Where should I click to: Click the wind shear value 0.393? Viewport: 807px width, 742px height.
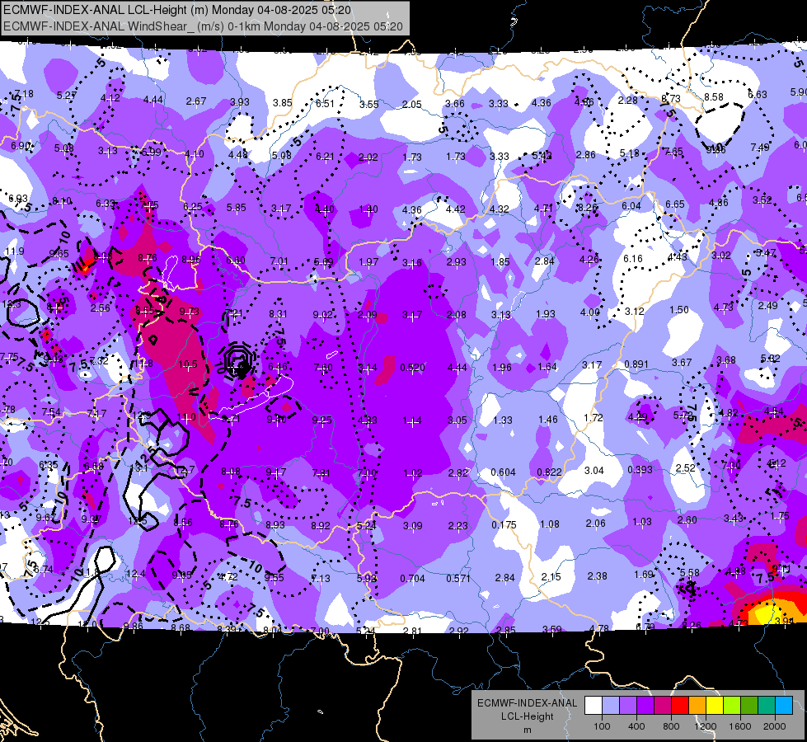pyautogui.click(x=640, y=469)
